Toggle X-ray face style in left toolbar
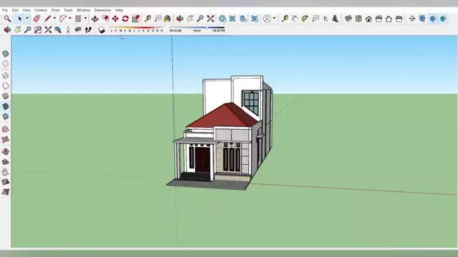The height and width of the screenshot is (257, 458). coord(6,54)
